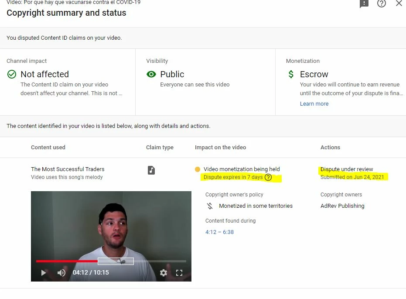Open the help question mark icon at top
406x299 pixels.
click(382, 3)
